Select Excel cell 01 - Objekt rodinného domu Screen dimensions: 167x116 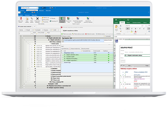pos(137,56)
